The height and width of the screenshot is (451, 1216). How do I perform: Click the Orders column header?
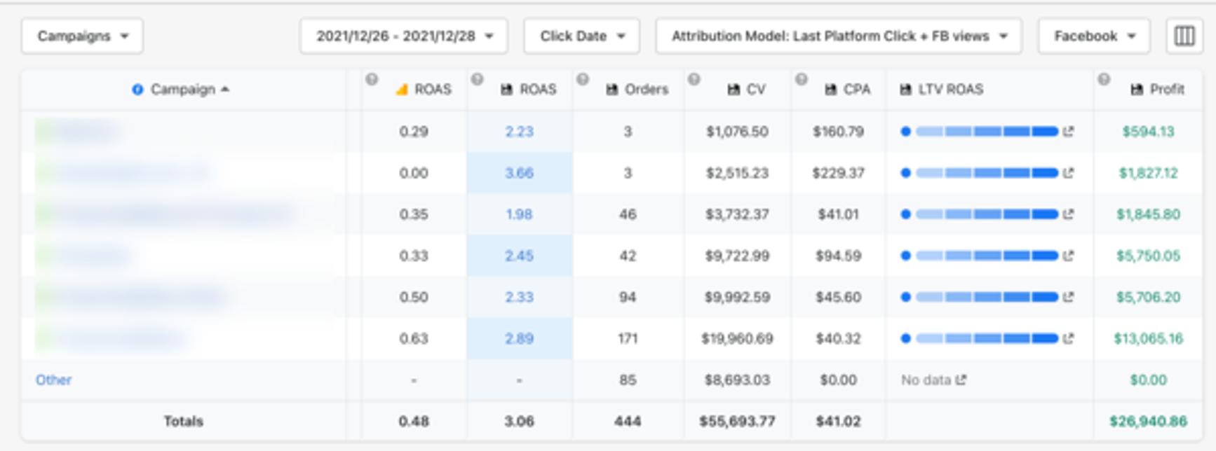coord(637,90)
